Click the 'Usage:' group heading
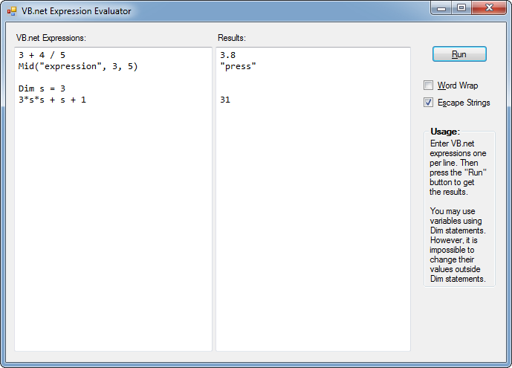 coord(445,132)
